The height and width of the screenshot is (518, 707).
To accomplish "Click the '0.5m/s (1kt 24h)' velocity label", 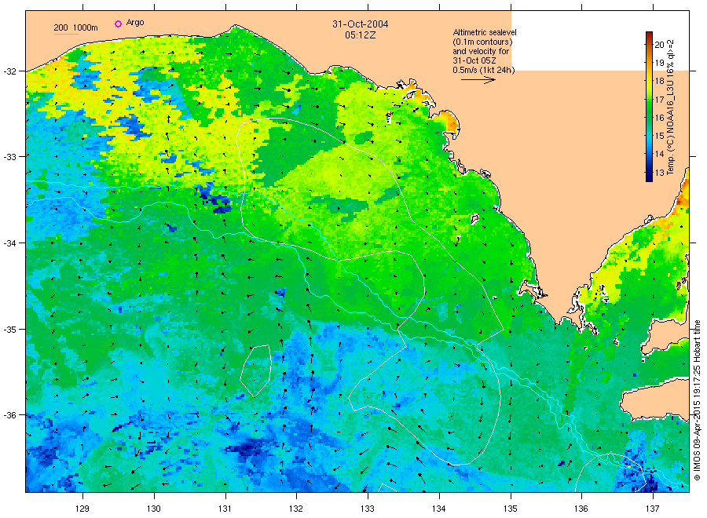I will point(484,70).
